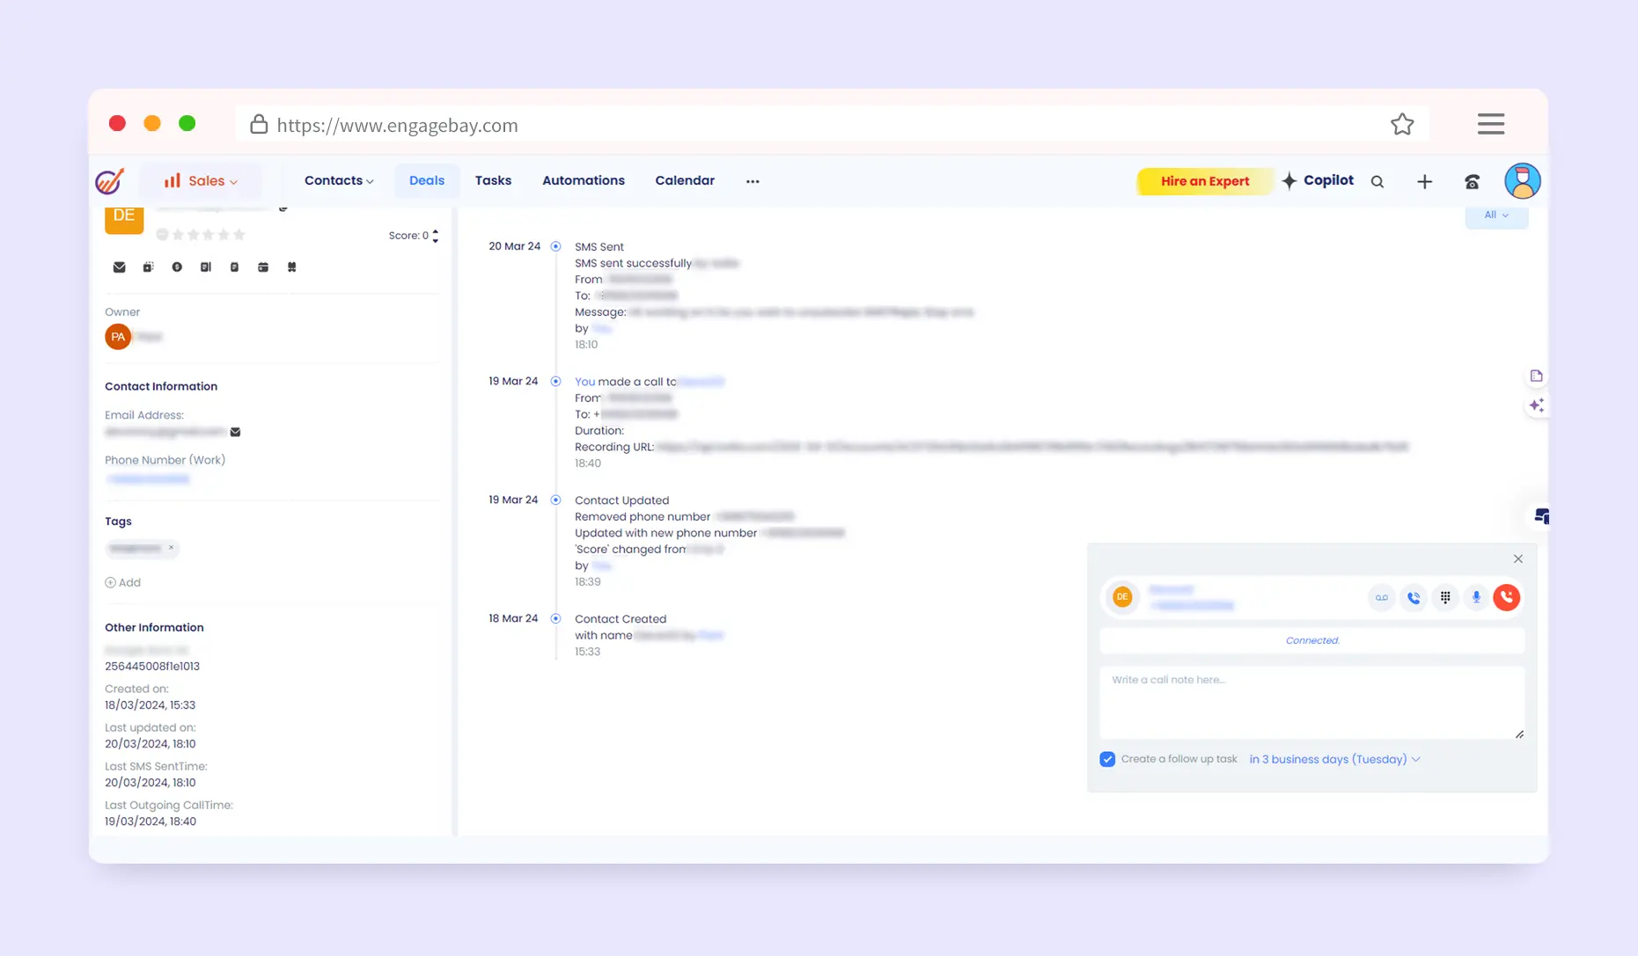Send email using envelope icon under contact
The width and height of the screenshot is (1638, 956).
120,267
